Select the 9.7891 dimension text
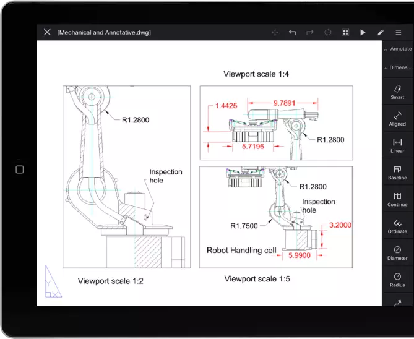 pos(284,103)
